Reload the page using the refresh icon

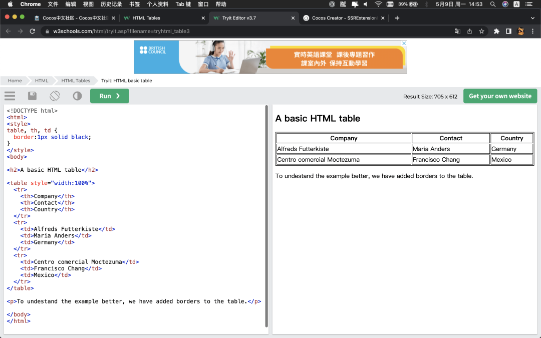click(x=33, y=31)
